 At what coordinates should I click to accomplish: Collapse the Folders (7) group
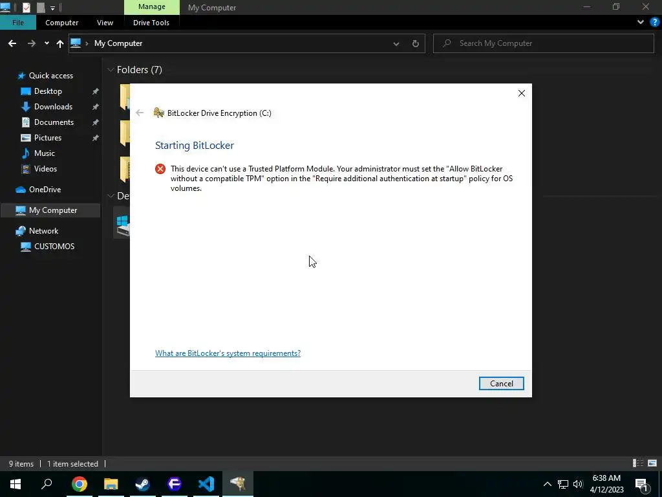coord(111,70)
